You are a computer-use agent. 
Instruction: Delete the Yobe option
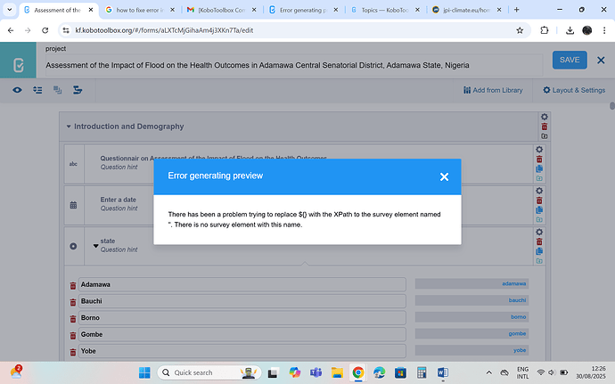point(72,352)
